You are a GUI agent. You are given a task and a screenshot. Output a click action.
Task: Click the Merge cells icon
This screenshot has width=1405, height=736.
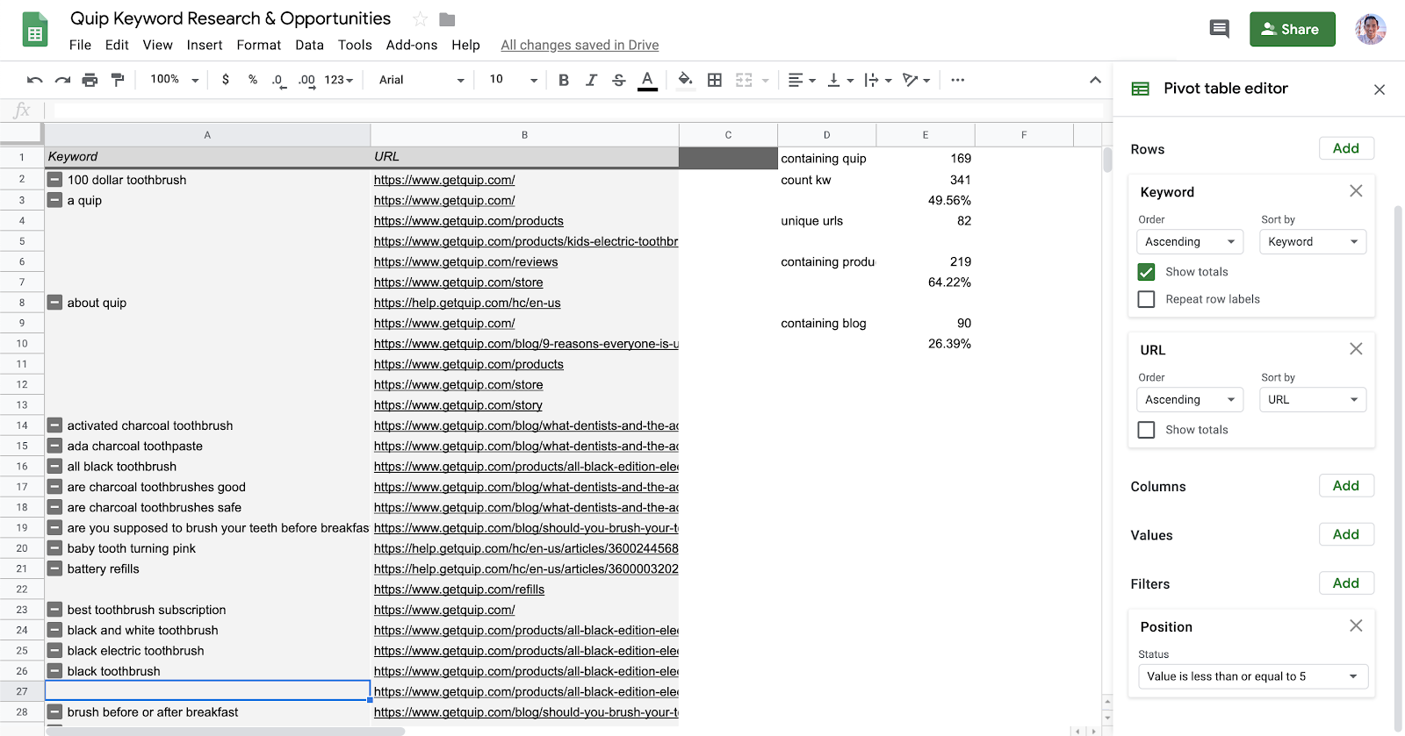pyautogui.click(x=744, y=80)
